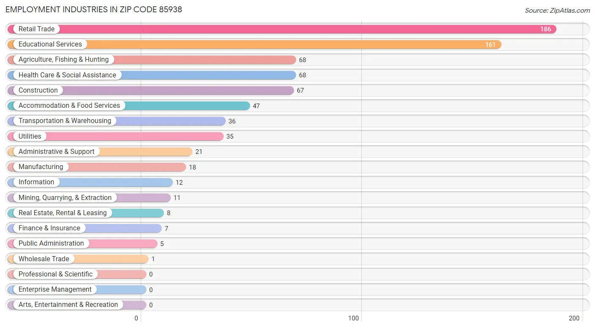
Task: Click the Retail Trade bar label
Action: pyautogui.click(x=36, y=29)
